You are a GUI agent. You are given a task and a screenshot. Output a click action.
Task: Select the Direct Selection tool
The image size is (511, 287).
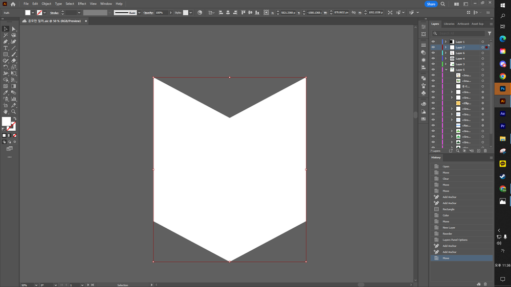click(x=14, y=29)
